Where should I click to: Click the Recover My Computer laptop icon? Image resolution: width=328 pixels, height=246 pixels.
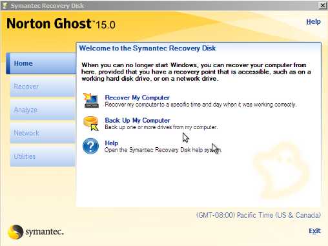91,100
